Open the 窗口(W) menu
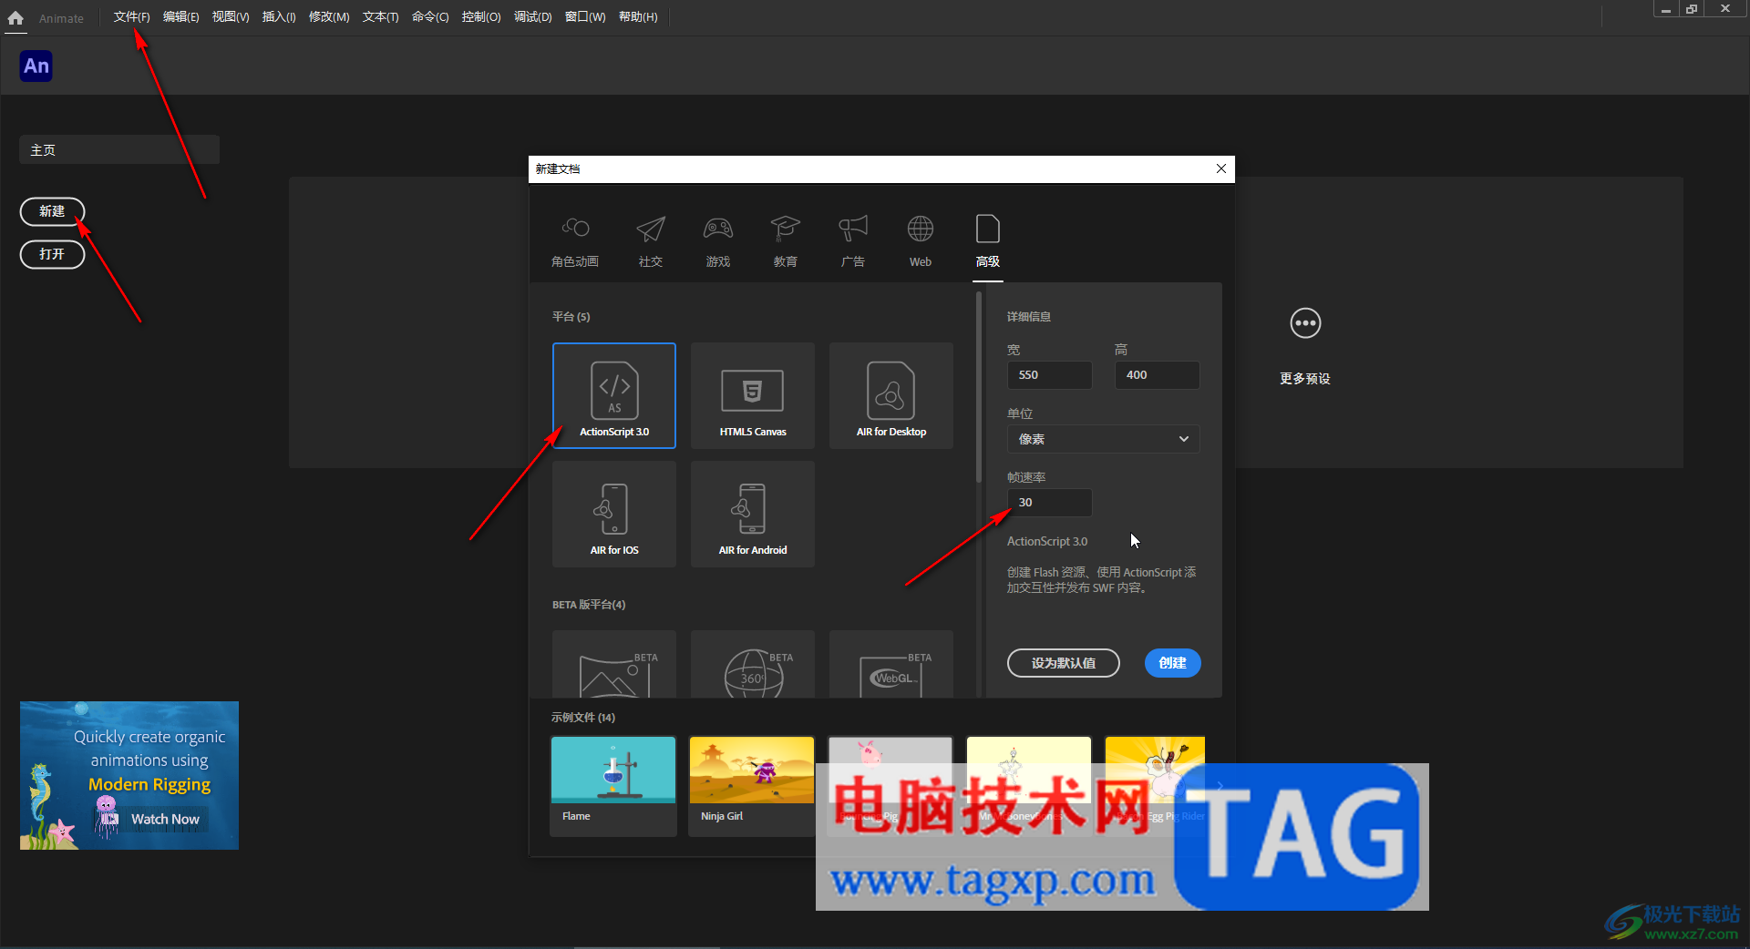This screenshot has width=1750, height=949. coord(585,17)
